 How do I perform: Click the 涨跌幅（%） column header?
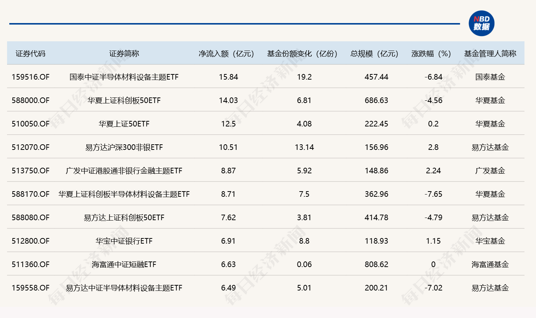431,54
